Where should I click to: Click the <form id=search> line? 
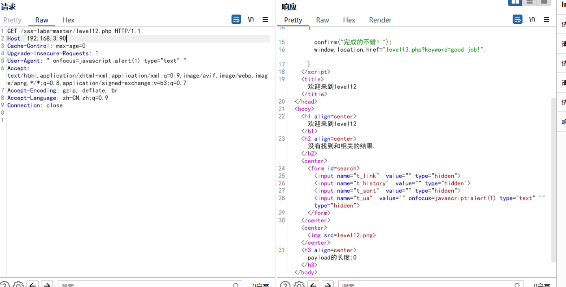tap(334, 168)
